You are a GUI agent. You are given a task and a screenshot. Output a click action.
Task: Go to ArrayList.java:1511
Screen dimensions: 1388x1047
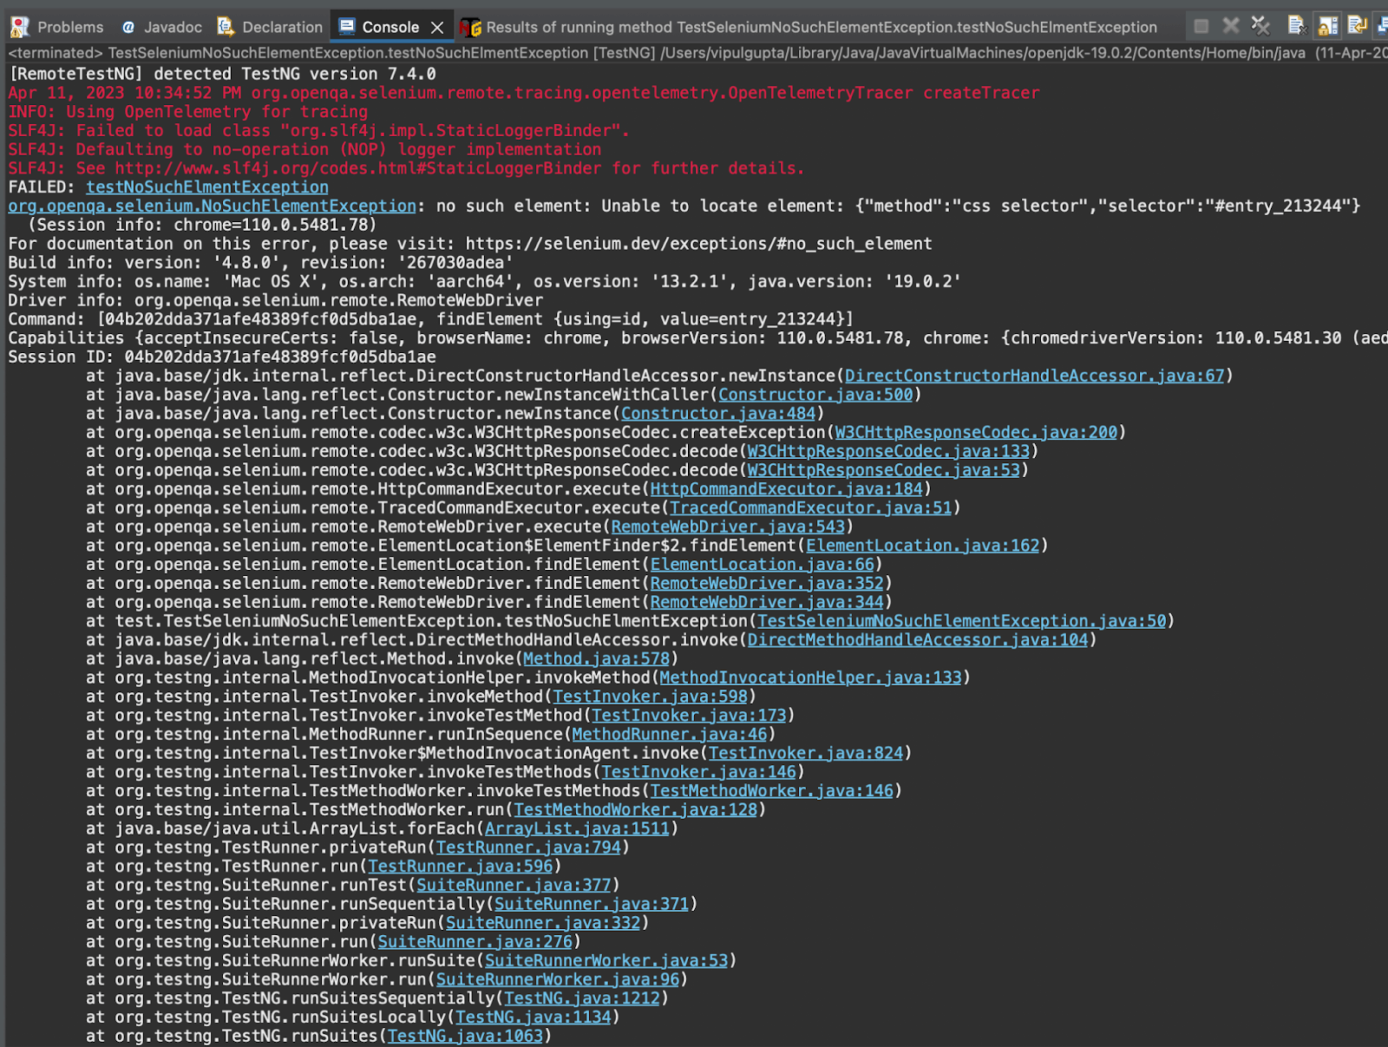pyautogui.click(x=578, y=828)
